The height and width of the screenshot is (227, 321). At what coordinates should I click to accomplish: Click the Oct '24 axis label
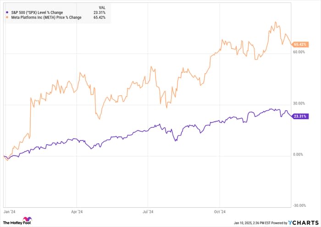tap(220, 212)
